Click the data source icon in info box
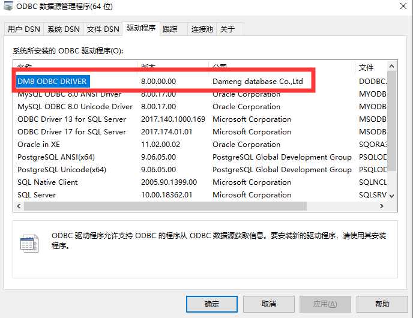The height and width of the screenshot is (318, 413). click(x=29, y=243)
